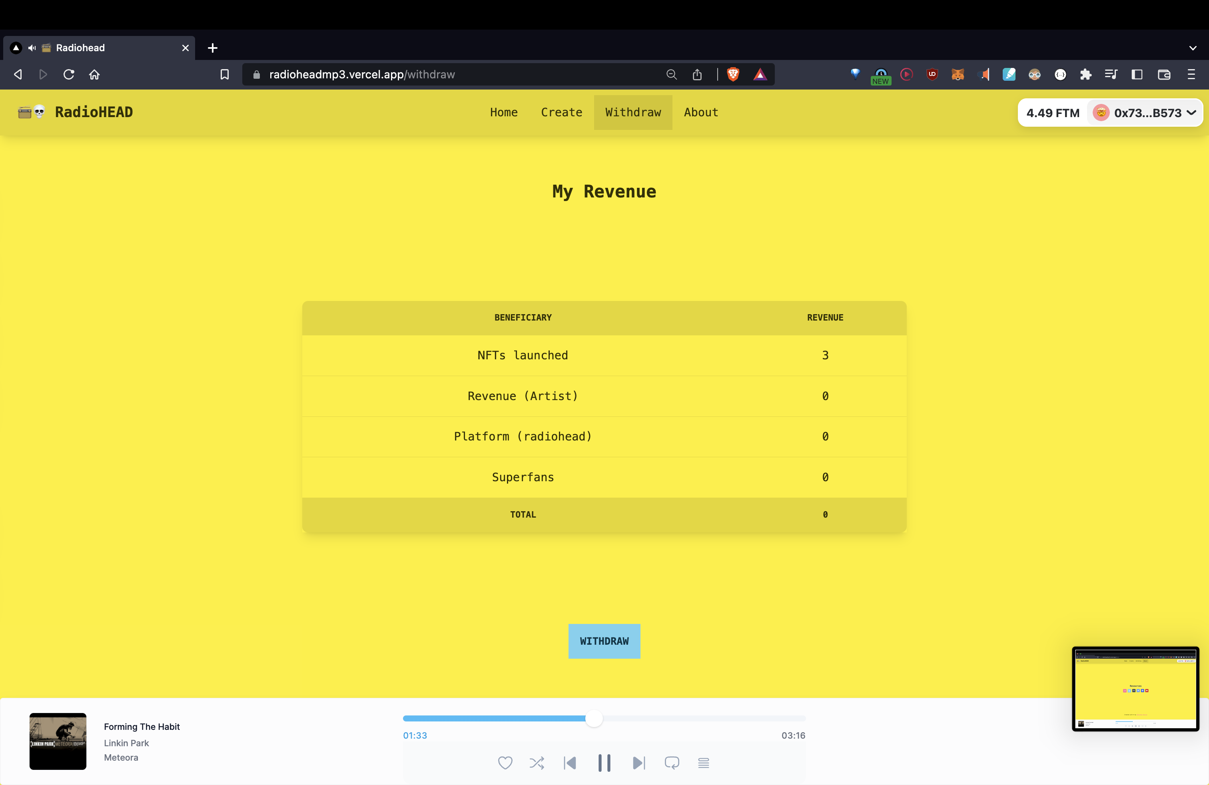This screenshot has height=785, width=1209.
Task: Open the browser hamburger menu
Action: tap(1191, 75)
